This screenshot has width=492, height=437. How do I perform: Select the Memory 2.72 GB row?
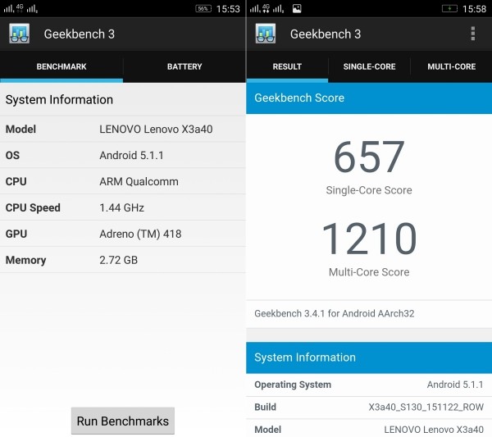[123, 260]
